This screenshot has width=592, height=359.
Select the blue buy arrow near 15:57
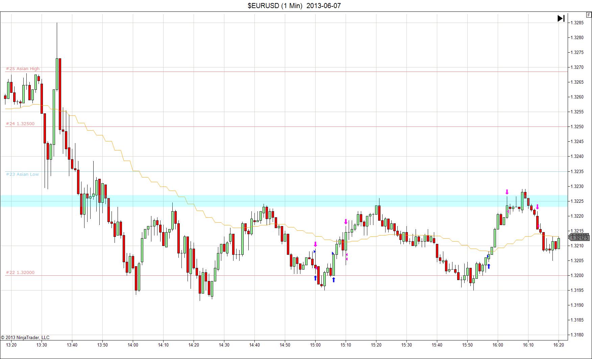(x=489, y=266)
